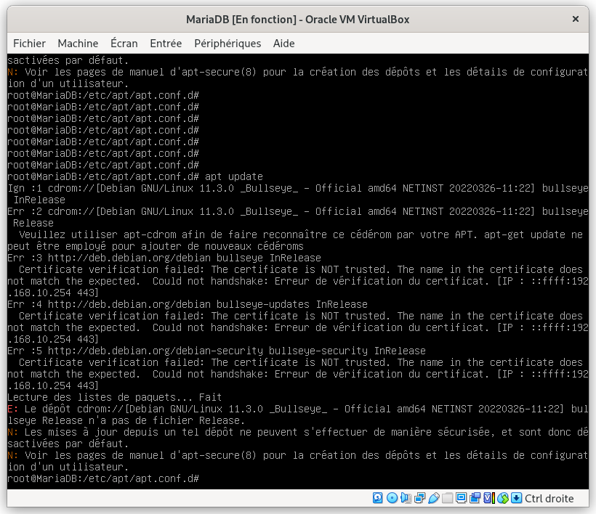
Task: Open the Machine menu
Action: tap(78, 44)
